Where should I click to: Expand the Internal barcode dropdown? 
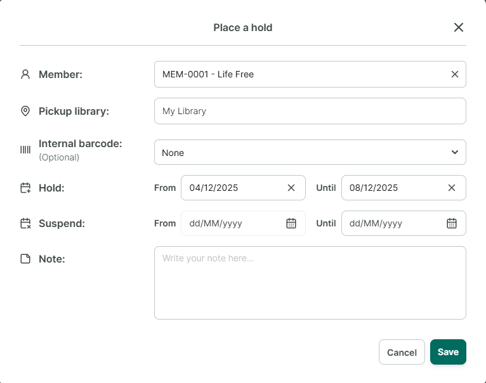[310, 152]
